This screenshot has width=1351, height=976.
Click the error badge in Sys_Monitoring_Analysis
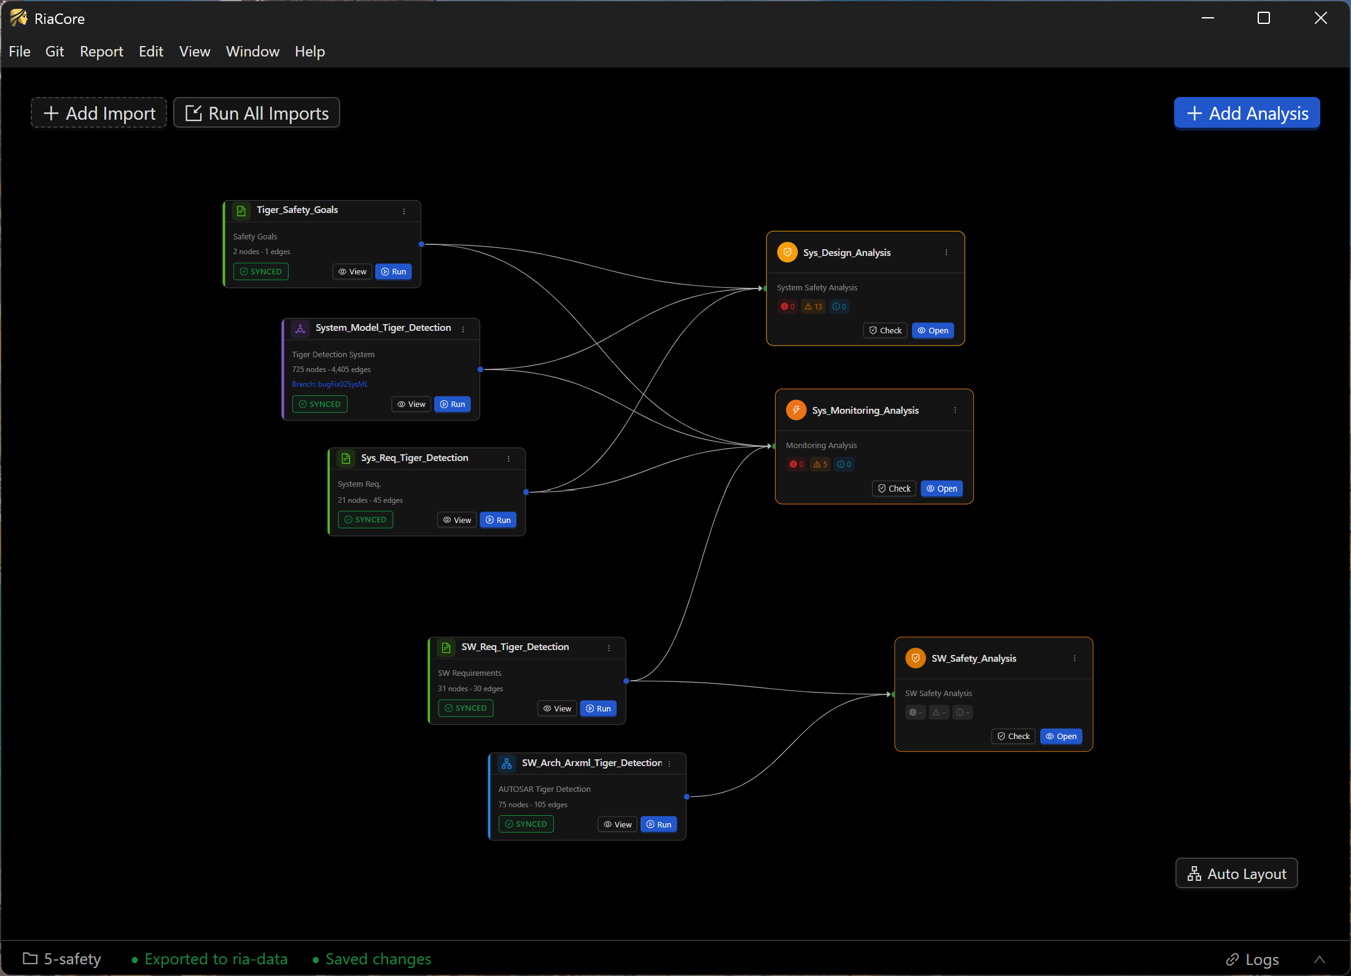[x=796, y=464]
